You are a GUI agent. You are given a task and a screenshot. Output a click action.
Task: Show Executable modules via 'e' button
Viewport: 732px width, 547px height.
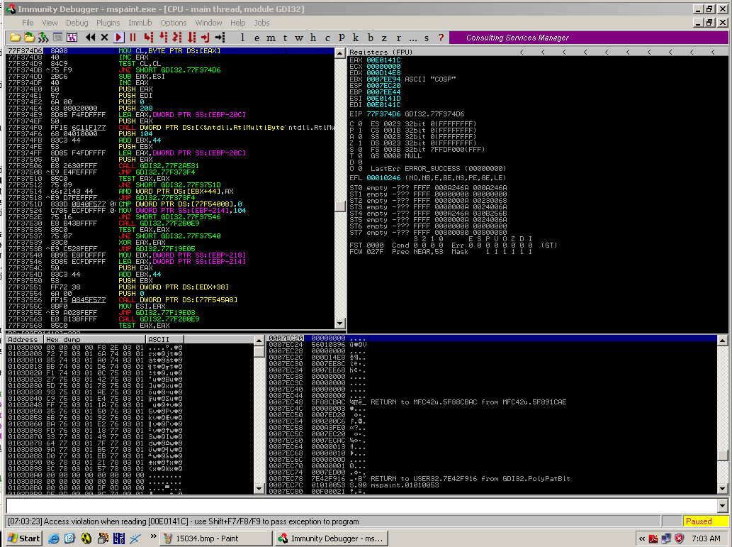257,38
